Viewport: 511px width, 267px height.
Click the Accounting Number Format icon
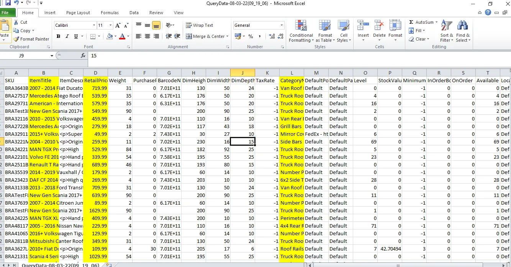point(237,36)
